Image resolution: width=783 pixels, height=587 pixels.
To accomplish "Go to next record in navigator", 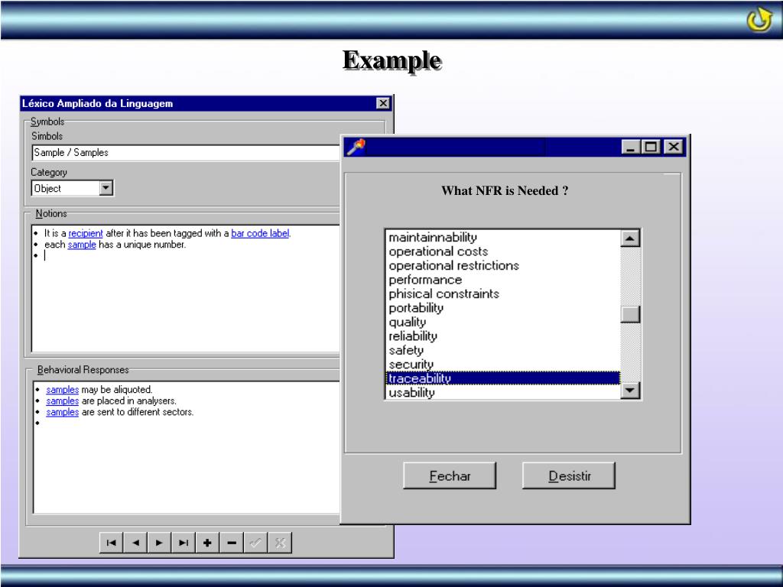I will coord(159,543).
